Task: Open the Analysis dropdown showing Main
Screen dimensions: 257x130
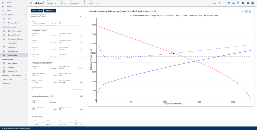Action: coord(94,3)
